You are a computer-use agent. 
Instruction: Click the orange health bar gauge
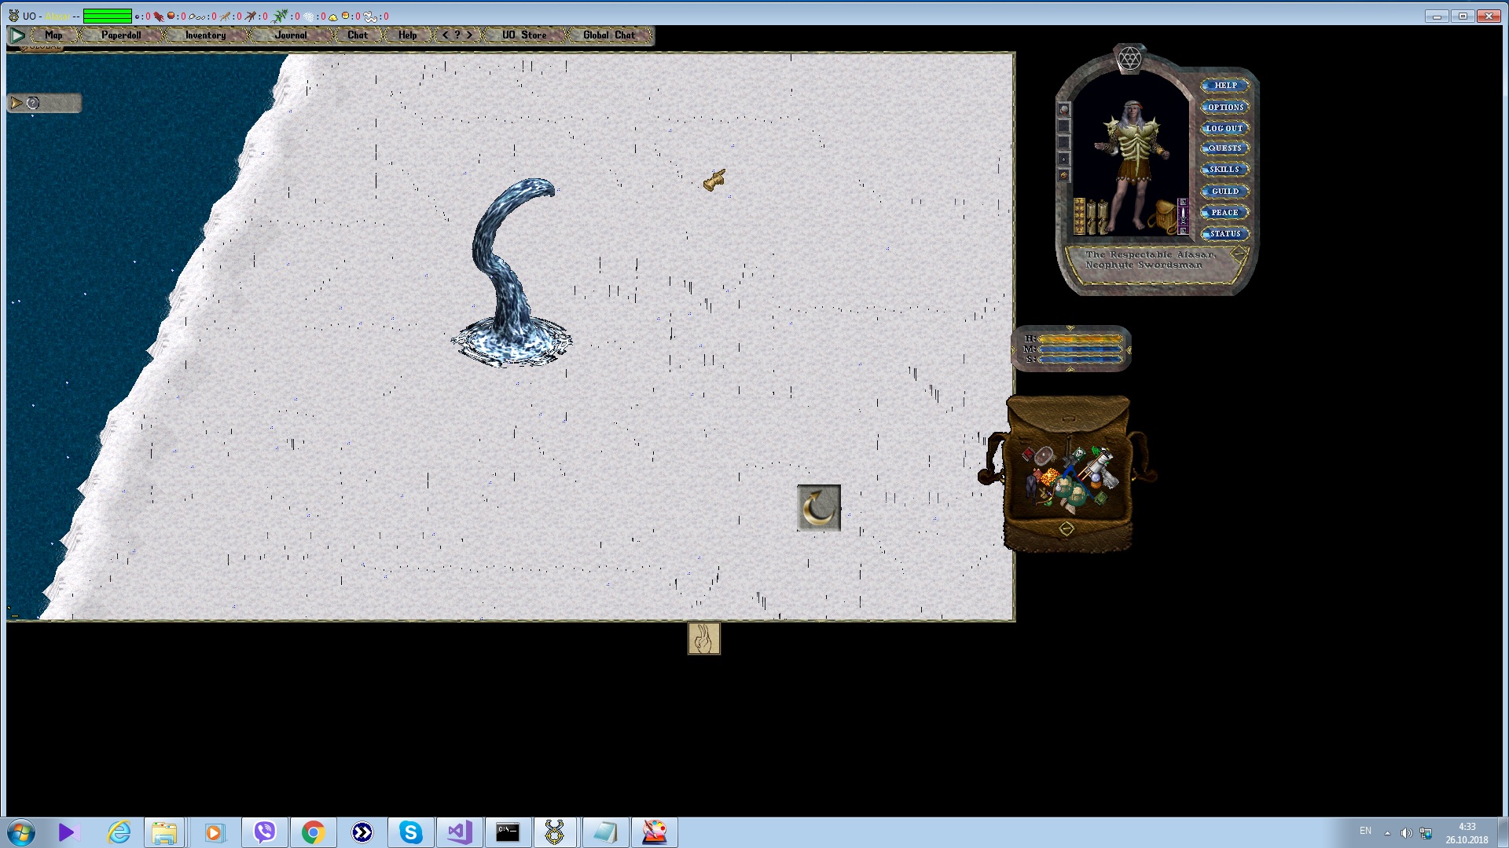pos(1081,339)
